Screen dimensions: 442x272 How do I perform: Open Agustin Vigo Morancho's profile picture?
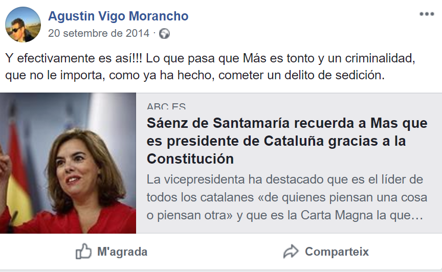[x=23, y=25]
